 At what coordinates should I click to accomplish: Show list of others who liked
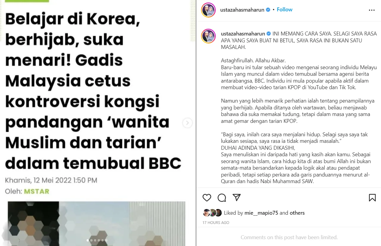click(x=297, y=213)
